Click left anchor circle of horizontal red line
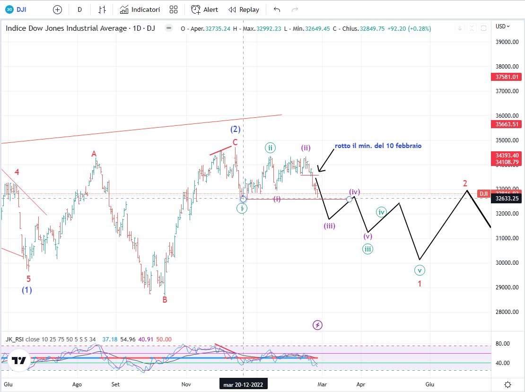Screen dimensions: 525x392 [244, 199]
